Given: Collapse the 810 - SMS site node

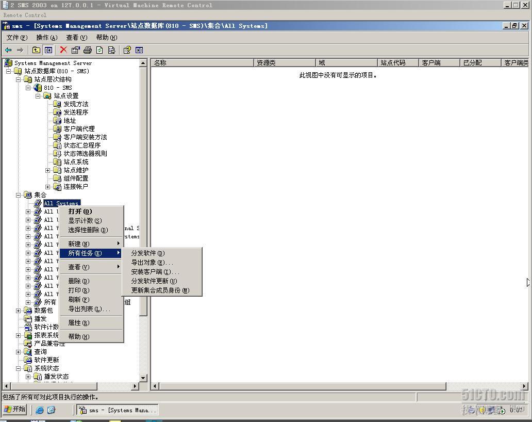Looking at the screenshot, I should click(28, 88).
